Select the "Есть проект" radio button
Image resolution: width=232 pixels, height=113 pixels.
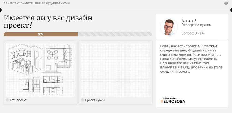[7, 100]
